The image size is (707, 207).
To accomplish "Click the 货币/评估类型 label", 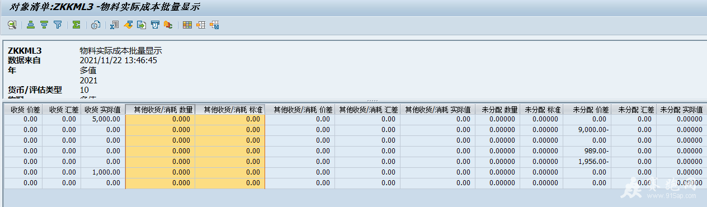I will [x=35, y=90].
